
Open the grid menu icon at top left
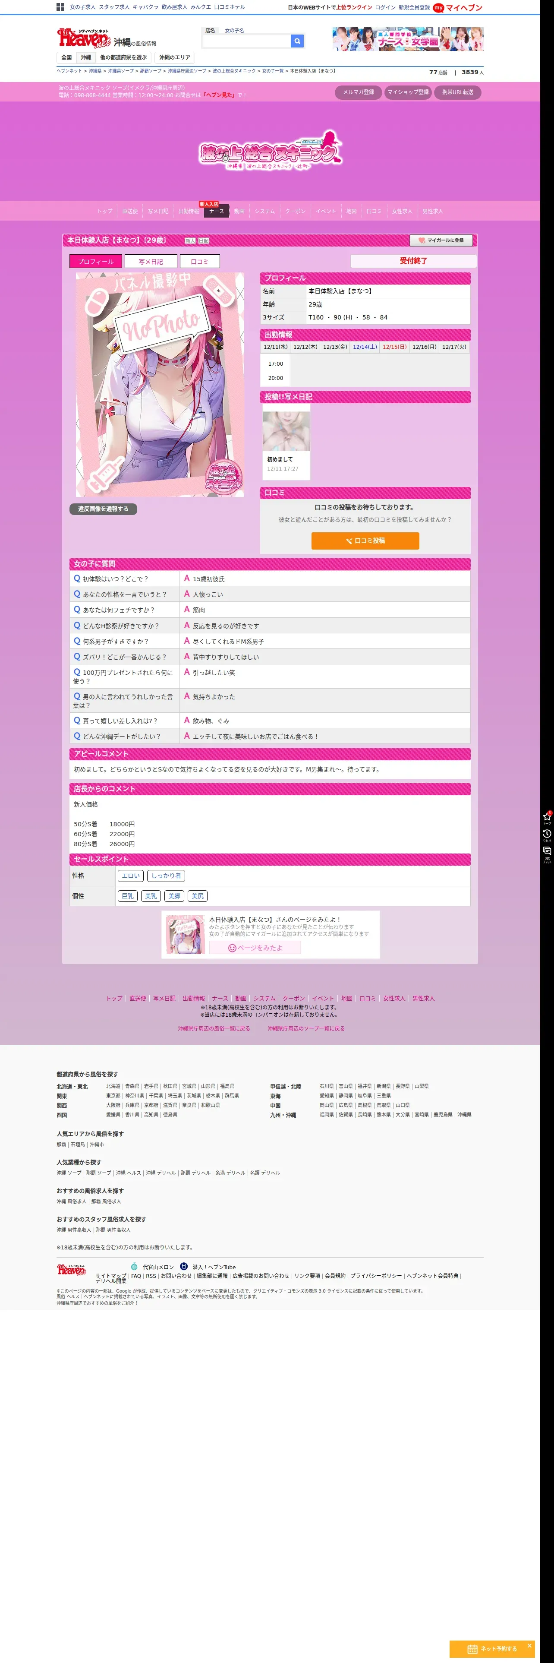click(x=60, y=7)
